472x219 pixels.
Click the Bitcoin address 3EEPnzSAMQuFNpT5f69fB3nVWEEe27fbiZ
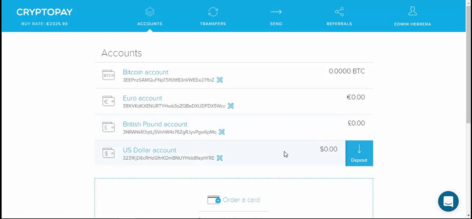[x=169, y=80]
